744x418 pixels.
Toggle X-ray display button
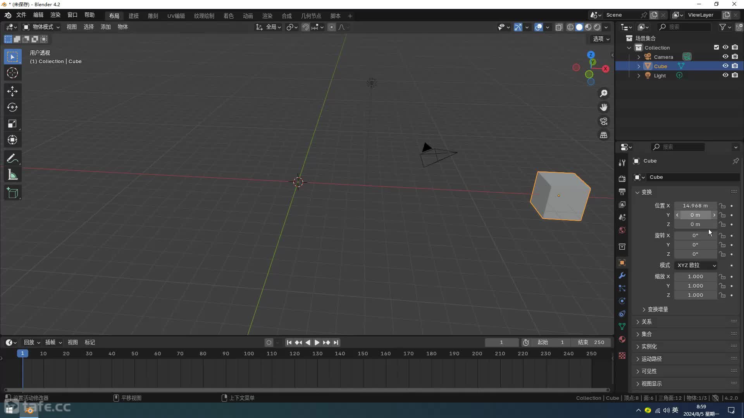click(559, 27)
